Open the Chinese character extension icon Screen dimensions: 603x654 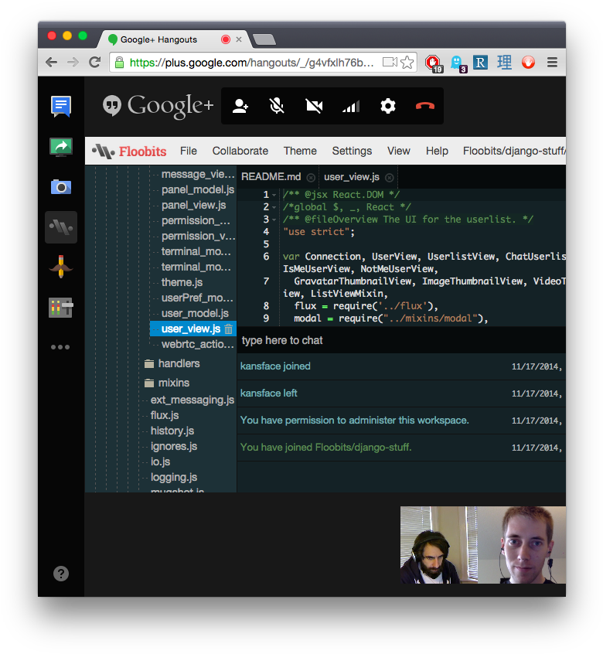tap(504, 63)
